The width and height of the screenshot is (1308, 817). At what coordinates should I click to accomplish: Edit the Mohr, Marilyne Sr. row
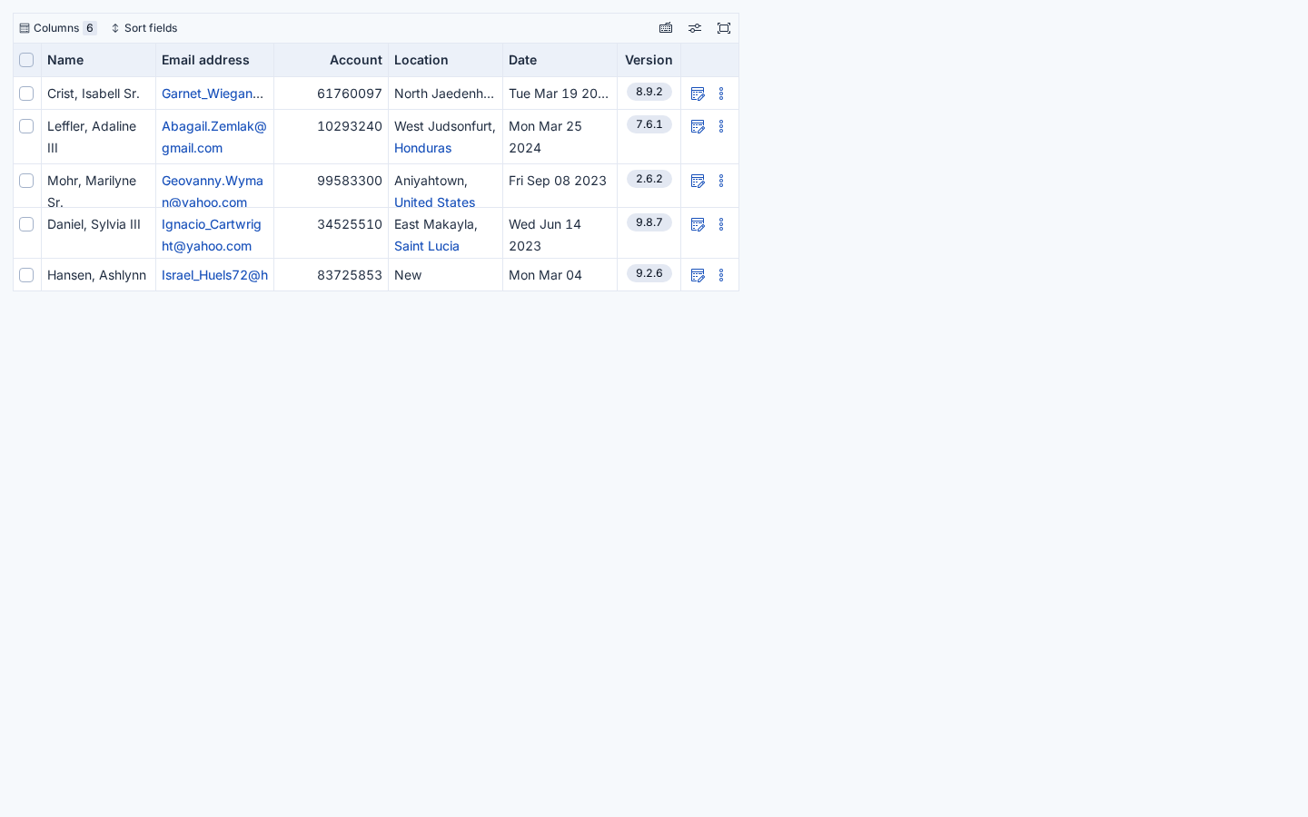point(698,181)
